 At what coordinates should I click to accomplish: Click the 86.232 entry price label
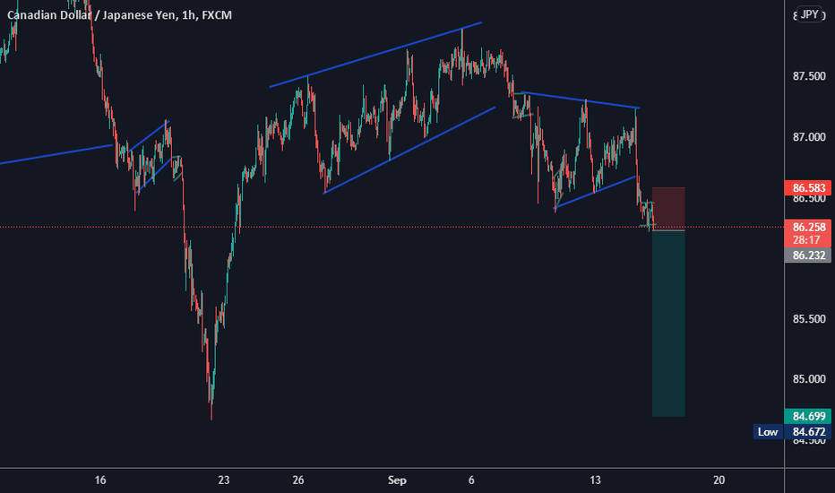[808, 255]
